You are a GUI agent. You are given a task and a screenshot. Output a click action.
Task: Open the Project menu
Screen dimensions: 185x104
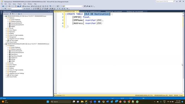click(20, 4)
